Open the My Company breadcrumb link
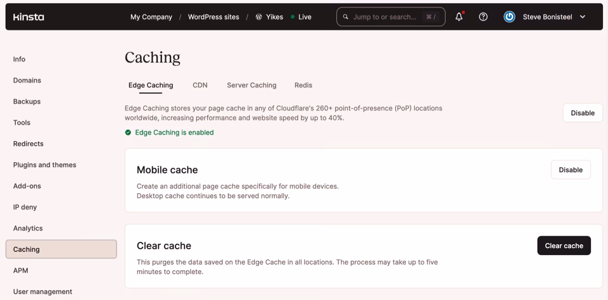 pos(151,17)
